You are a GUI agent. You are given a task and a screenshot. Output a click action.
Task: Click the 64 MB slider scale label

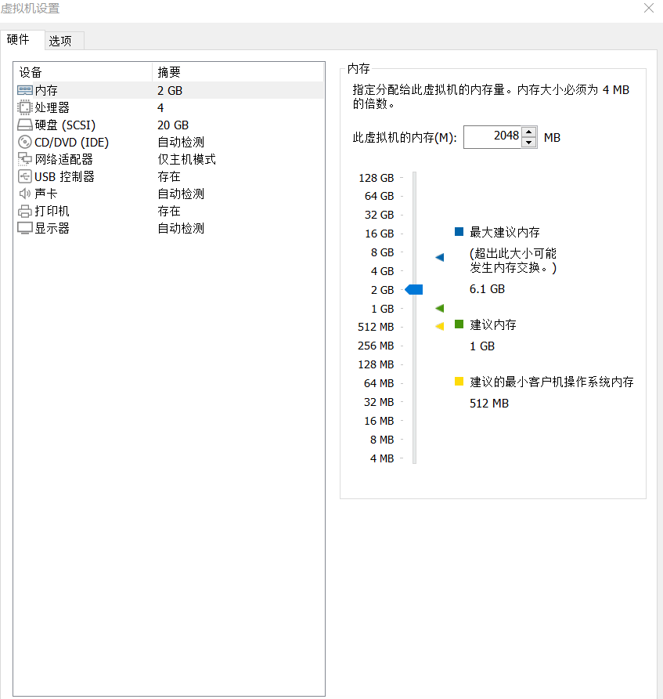[x=379, y=383]
